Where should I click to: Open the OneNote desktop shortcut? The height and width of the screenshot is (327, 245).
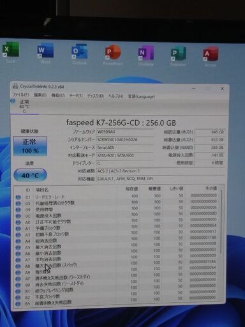coord(146,56)
